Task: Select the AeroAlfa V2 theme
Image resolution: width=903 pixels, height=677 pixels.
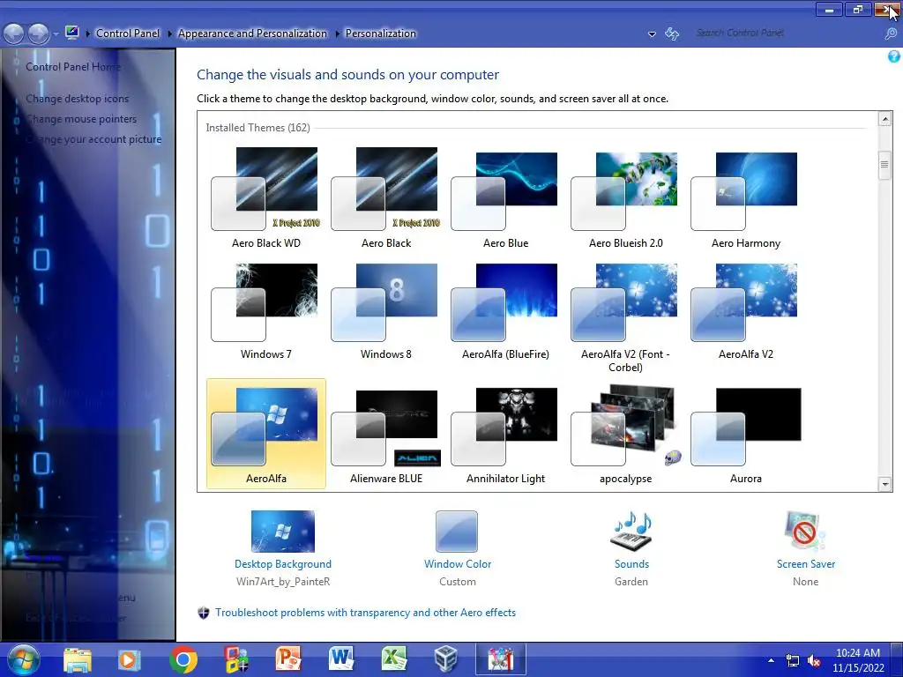Action: [x=745, y=311]
